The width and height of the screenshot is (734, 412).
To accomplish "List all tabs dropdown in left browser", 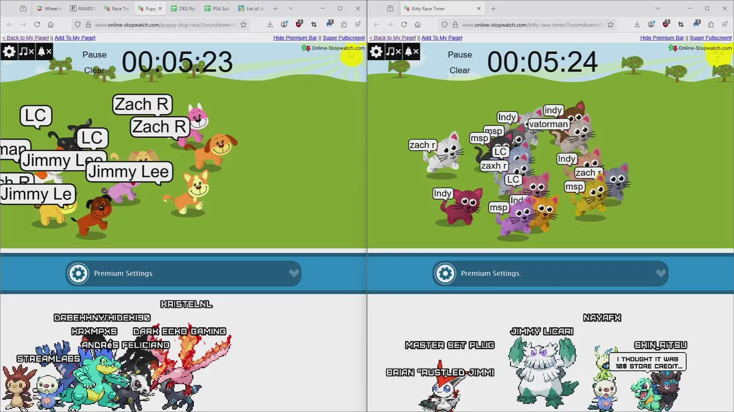I will (291, 9).
